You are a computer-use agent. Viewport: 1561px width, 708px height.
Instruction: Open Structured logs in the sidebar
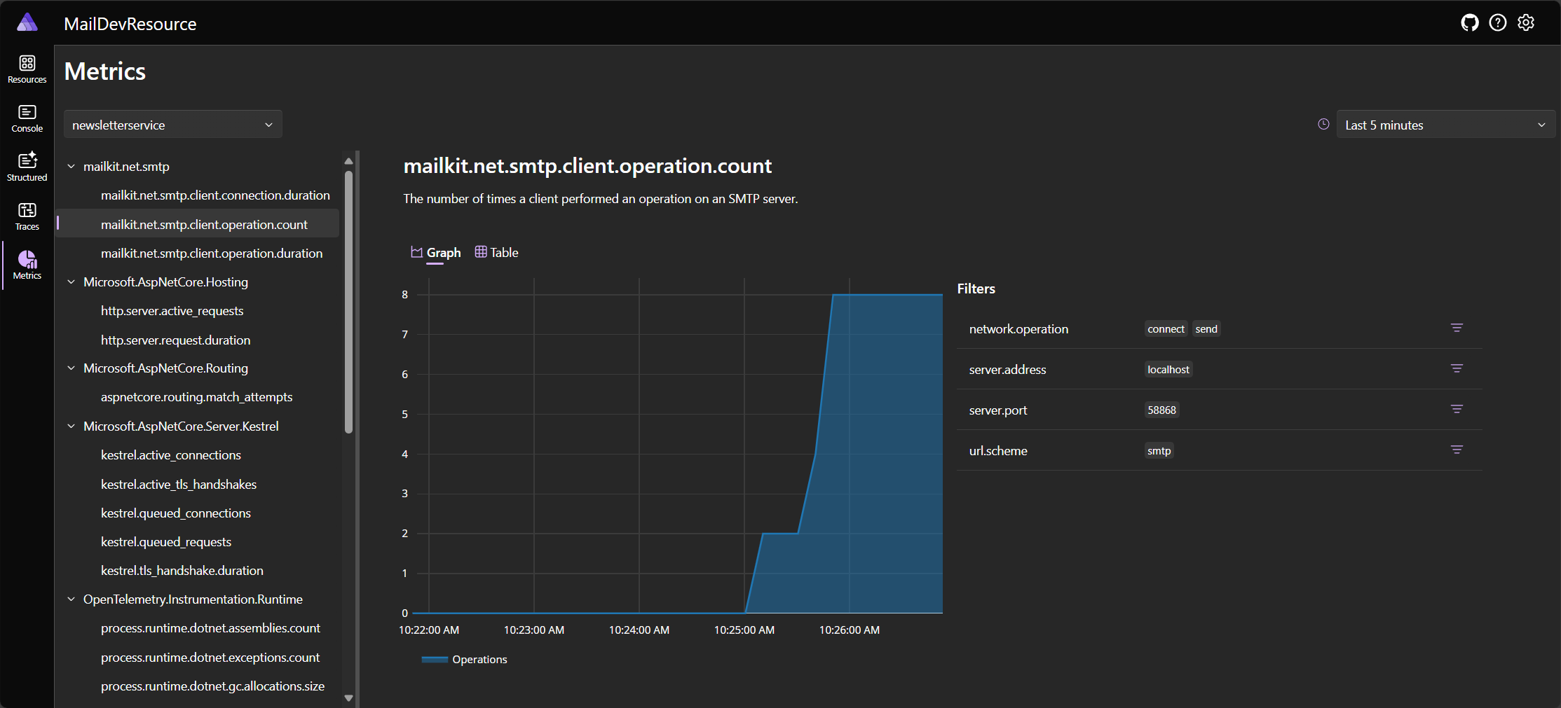[27, 167]
